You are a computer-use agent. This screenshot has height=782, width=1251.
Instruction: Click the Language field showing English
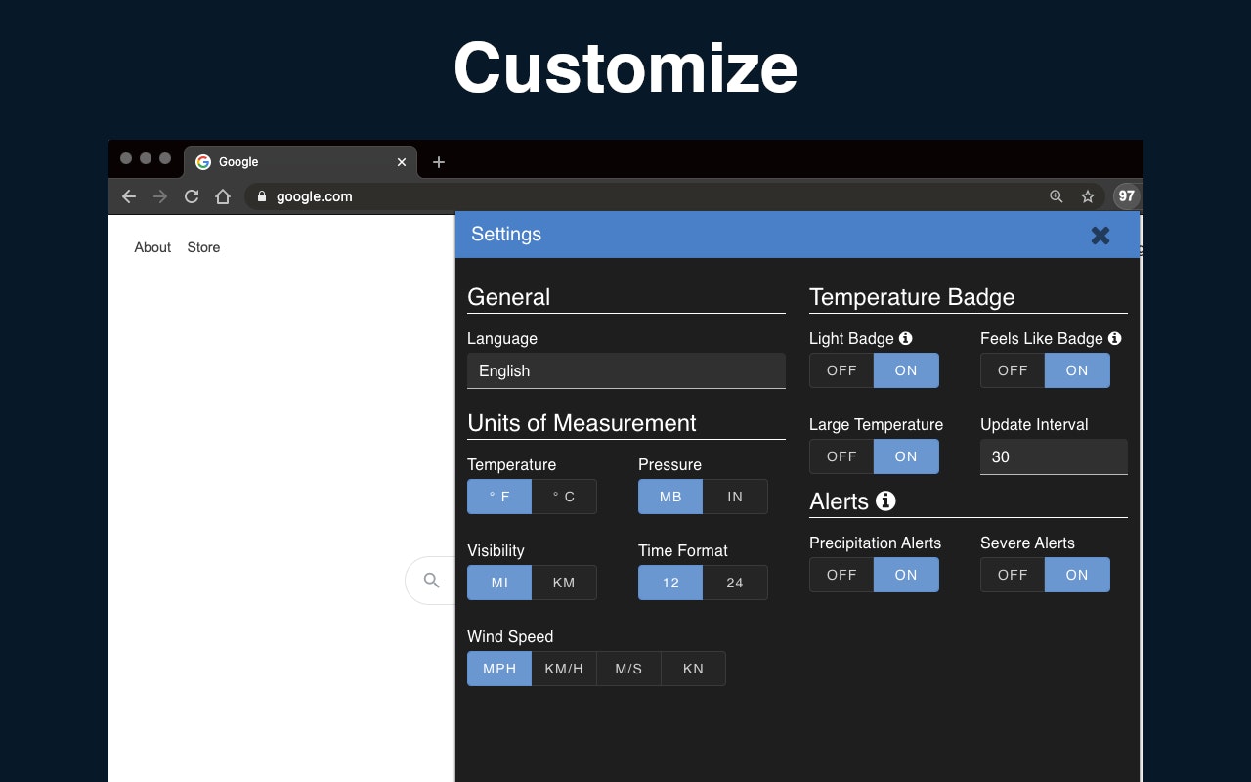[x=625, y=370]
